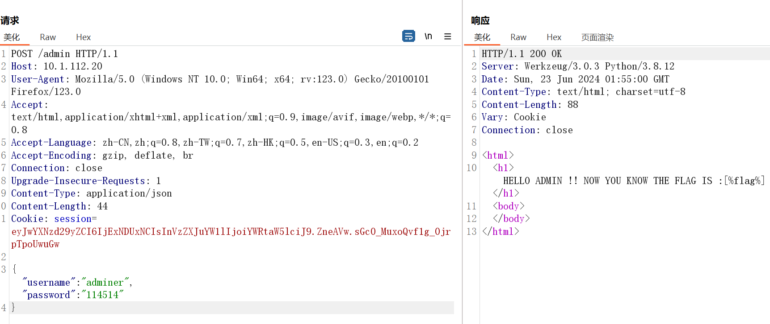The image size is (770, 324).
Task: Click the request Content-Length: 44 line
Action: click(59, 206)
